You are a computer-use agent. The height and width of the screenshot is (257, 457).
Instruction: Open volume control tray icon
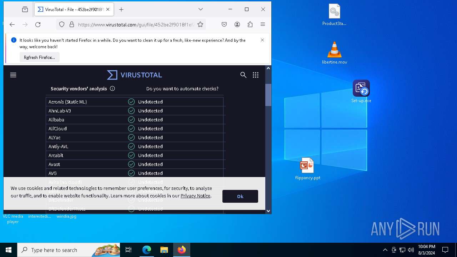click(x=411, y=250)
